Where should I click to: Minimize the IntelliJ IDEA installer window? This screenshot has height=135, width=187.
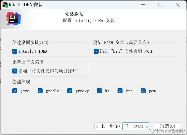click(x=143, y=5)
